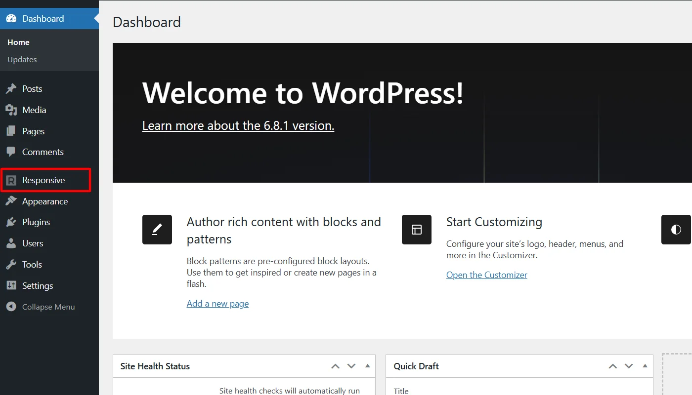Click the Dashboard page title
Screen dimensions: 692x395
pos(147,22)
